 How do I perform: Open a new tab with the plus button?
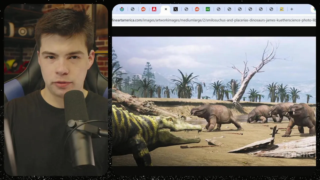click(292, 9)
